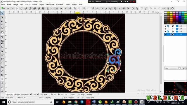Screen dimensions: 187x105
Task: Expand the recorder bar dropdown arrow
Action: tap(122, 1)
